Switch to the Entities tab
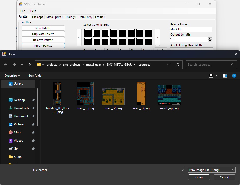Image resolution: width=240 pixels, height=185 pixels. 100,17
